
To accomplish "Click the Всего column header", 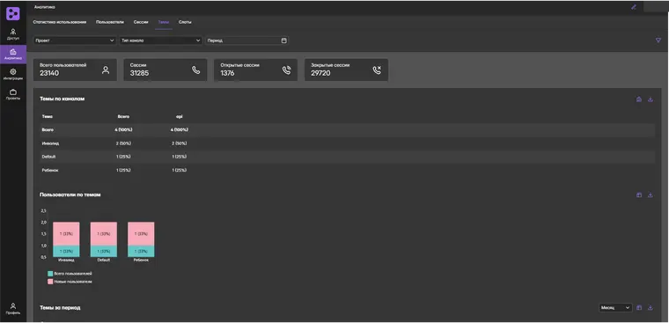I will tap(123, 116).
